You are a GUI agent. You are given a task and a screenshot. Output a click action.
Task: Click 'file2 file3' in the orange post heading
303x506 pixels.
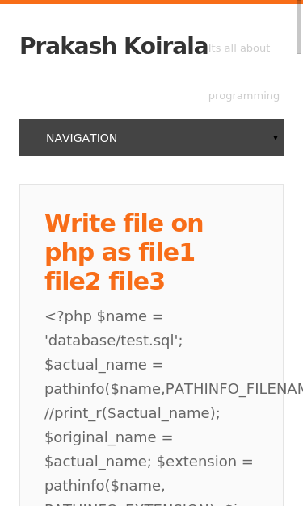click(x=105, y=281)
